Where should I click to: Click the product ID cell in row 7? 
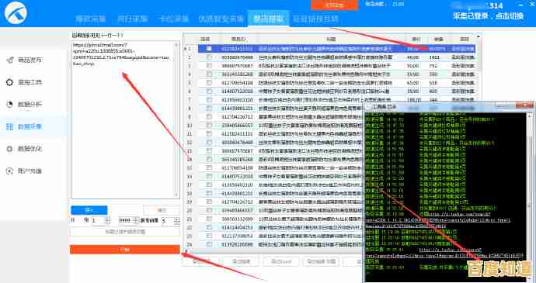tap(237, 100)
